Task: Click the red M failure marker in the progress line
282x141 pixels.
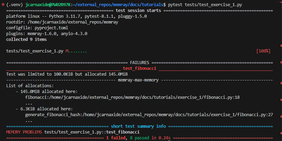Action: pyautogui.click(x=67, y=51)
